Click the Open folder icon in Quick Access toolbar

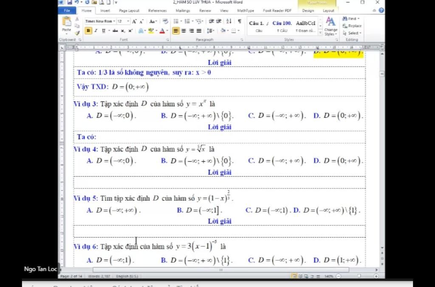pos(94,3)
